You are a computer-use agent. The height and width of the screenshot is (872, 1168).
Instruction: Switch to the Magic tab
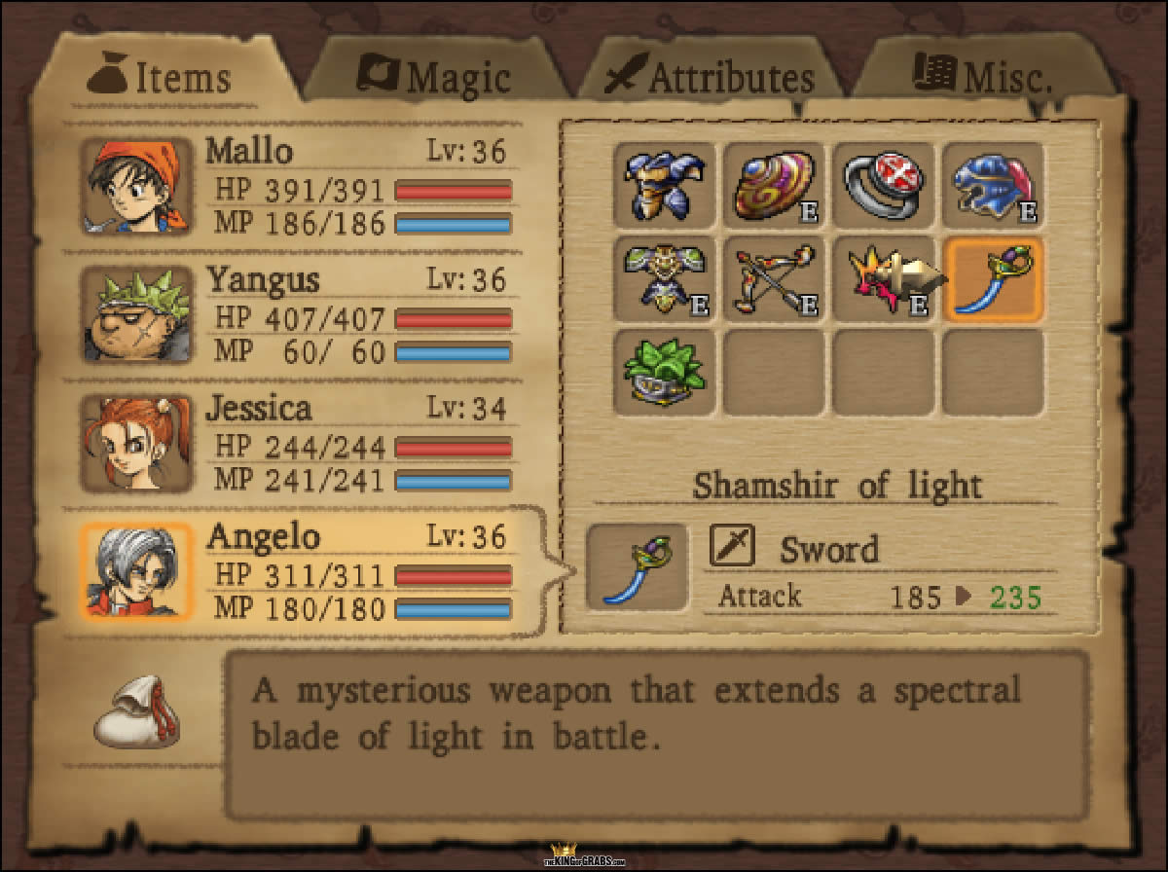point(438,78)
